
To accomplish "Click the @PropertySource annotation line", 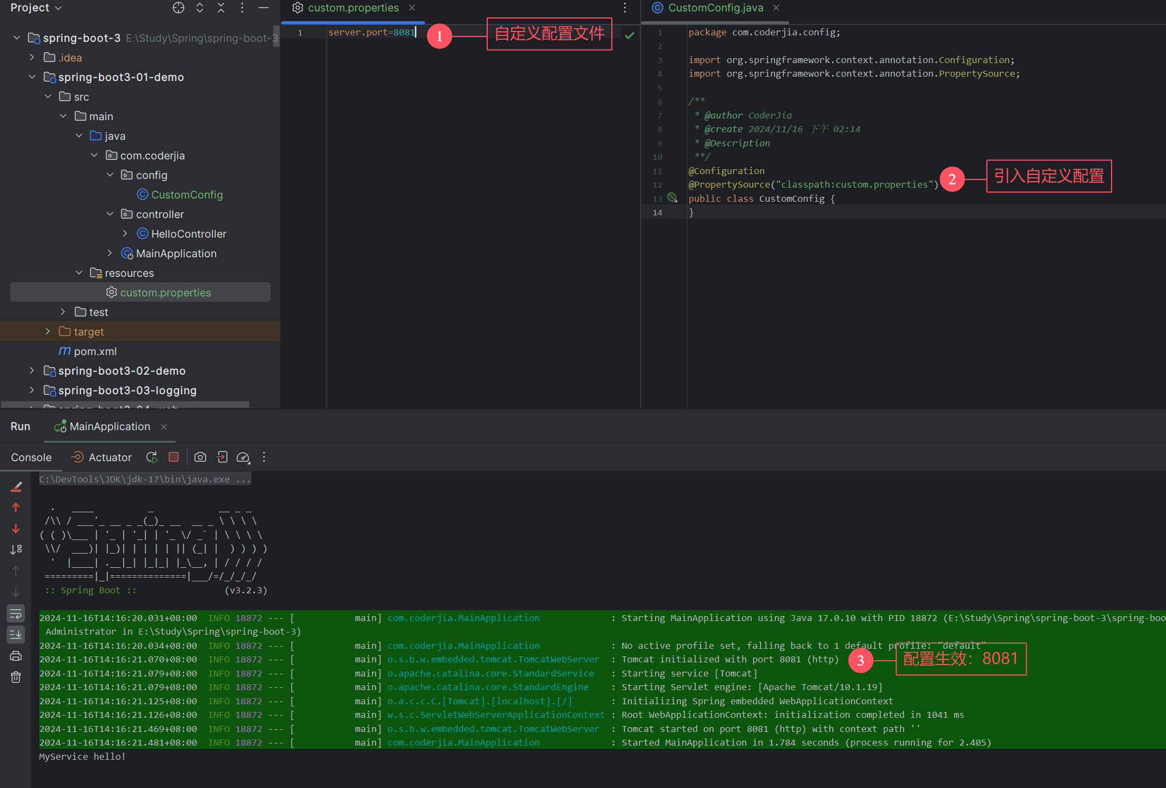I will click(x=813, y=184).
